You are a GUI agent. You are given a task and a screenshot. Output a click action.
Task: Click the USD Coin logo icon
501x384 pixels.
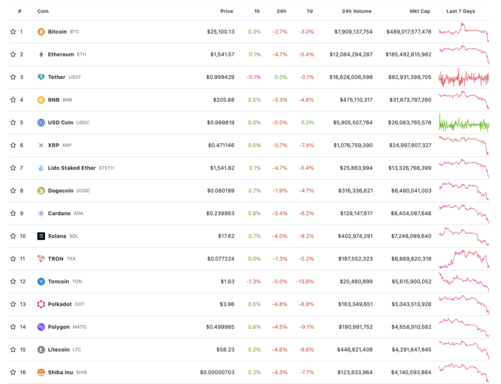[x=41, y=123]
